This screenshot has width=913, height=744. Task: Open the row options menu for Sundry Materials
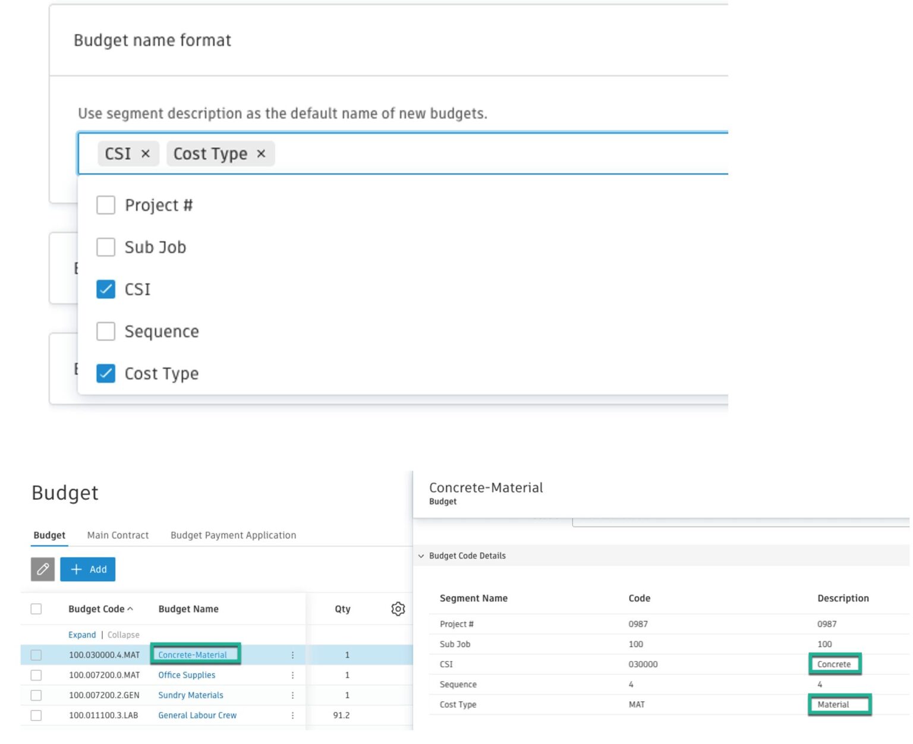pyautogui.click(x=292, y=695)
